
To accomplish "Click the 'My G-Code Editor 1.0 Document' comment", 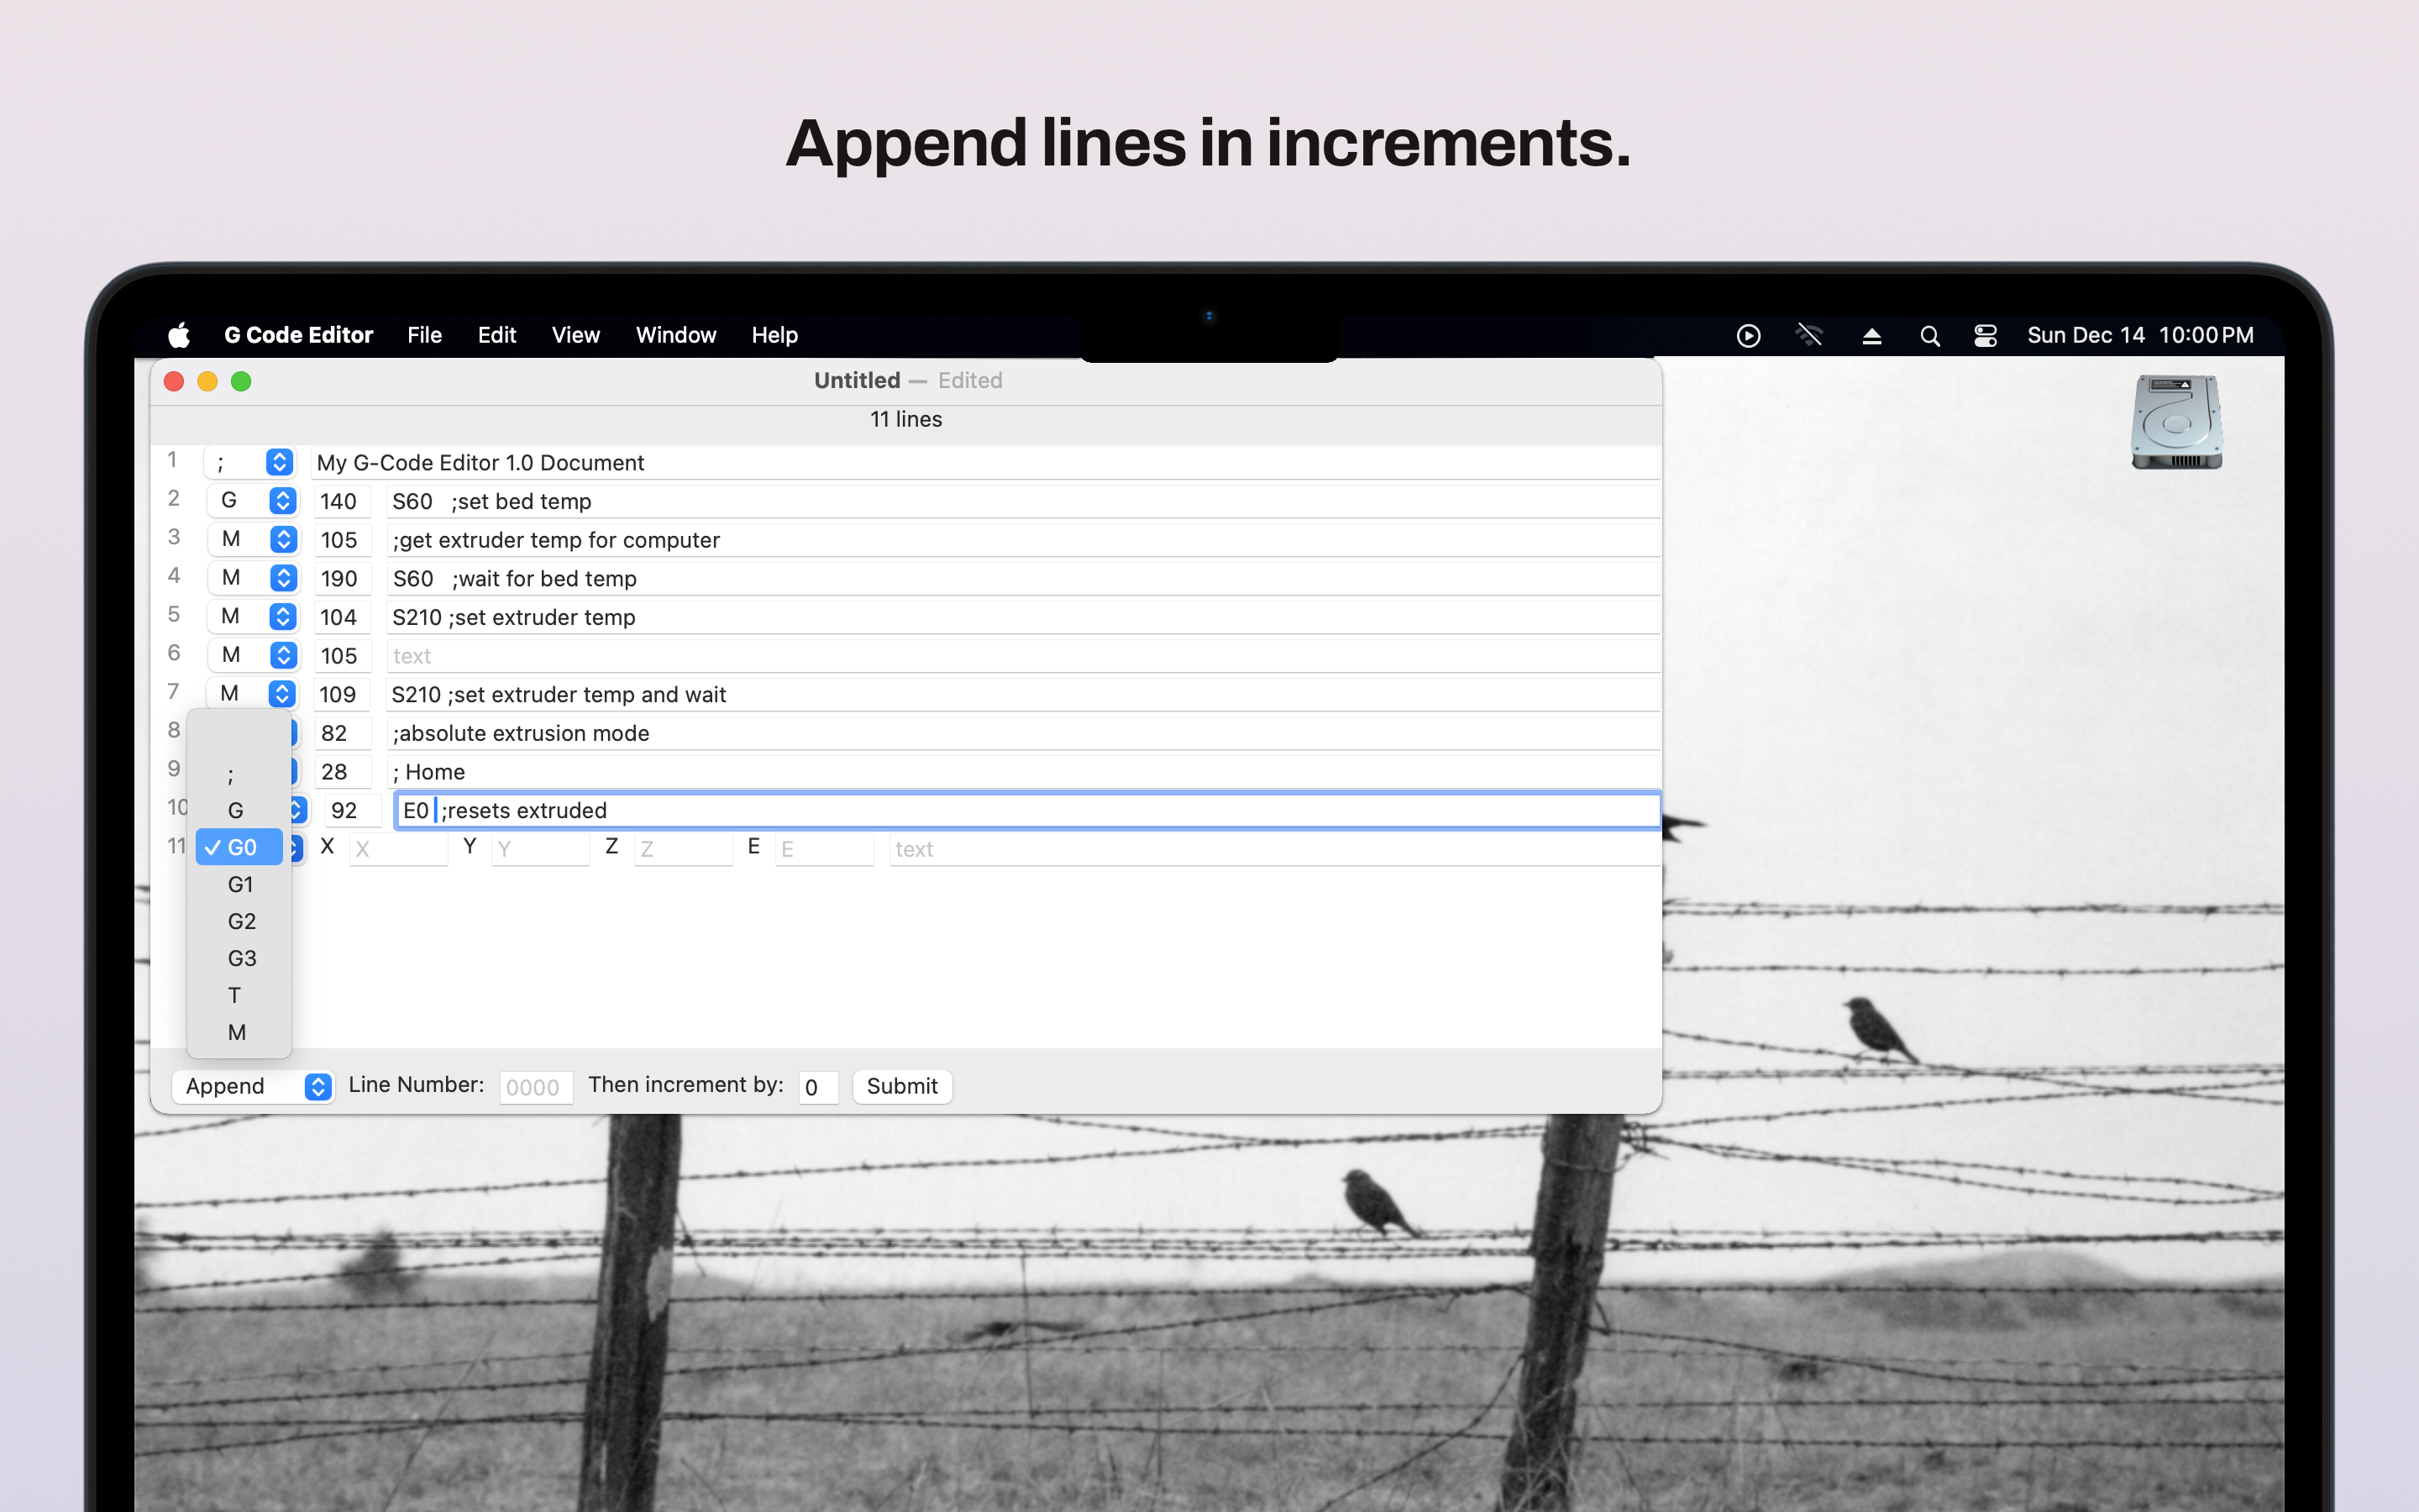I will pos(480,463).
